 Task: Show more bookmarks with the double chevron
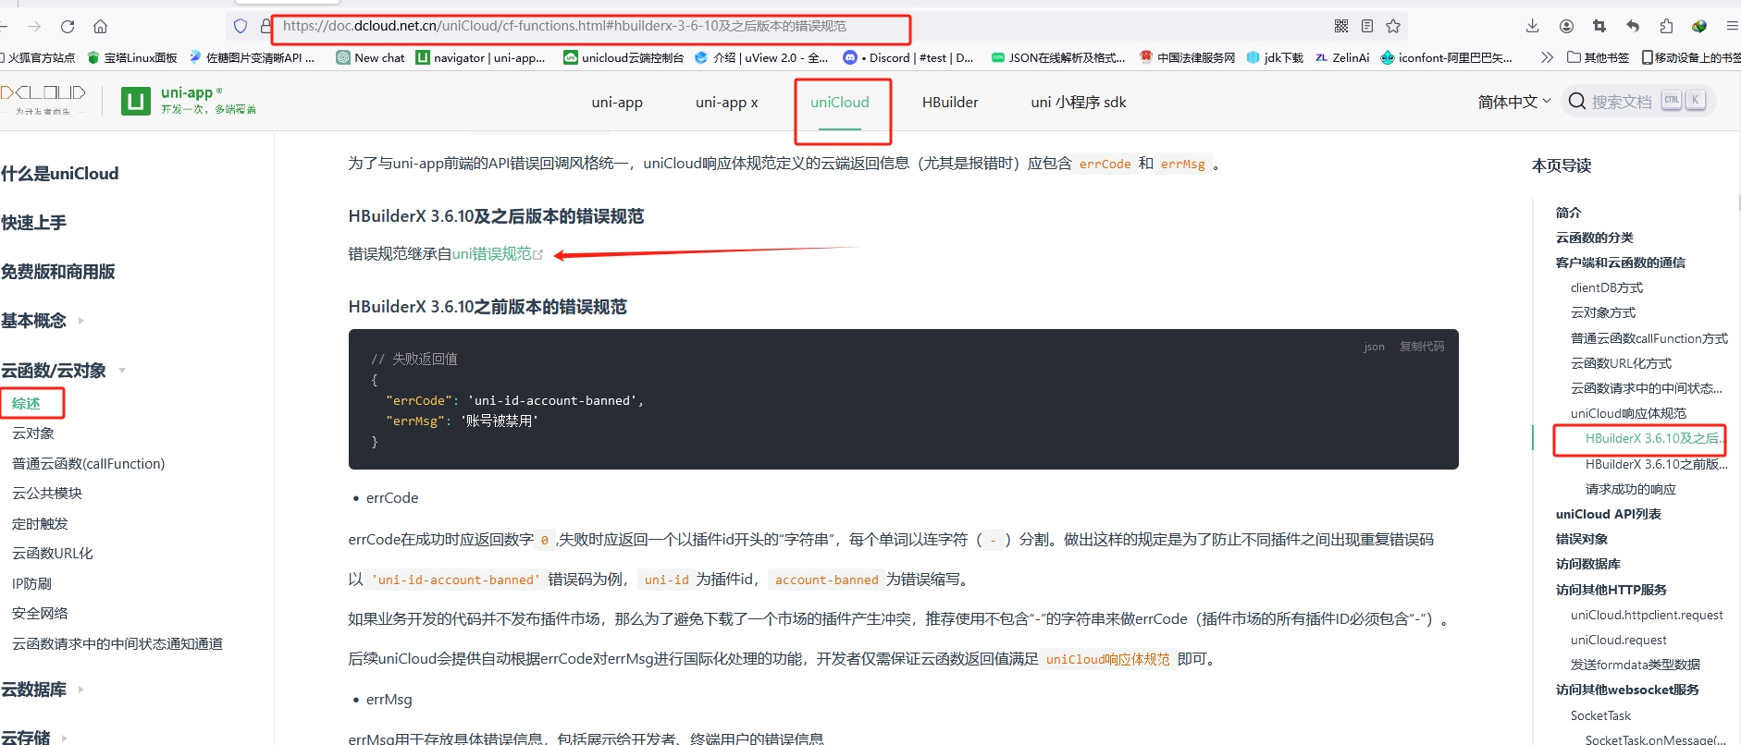(x=1547, y=57)
